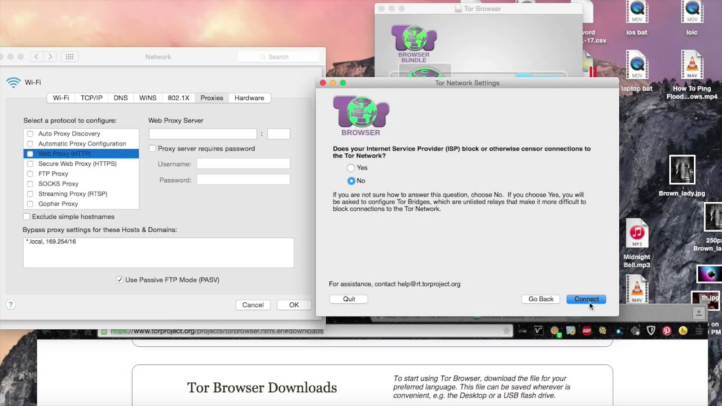This screenshot has width=722, height=406.
Task: Click the Midnight Bell.mp3 desktop file
Action: point(637,244)
